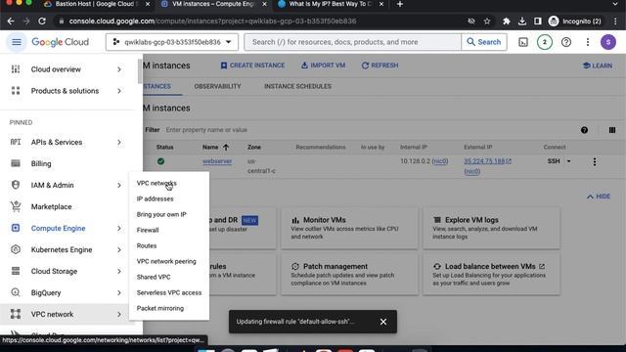
Task: Collapse related actions with HIDE
Action: point(599,197)
